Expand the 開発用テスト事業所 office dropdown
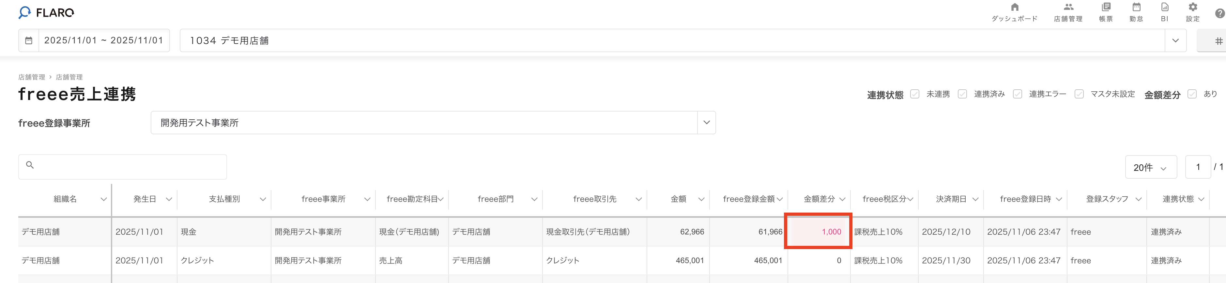 706,123
